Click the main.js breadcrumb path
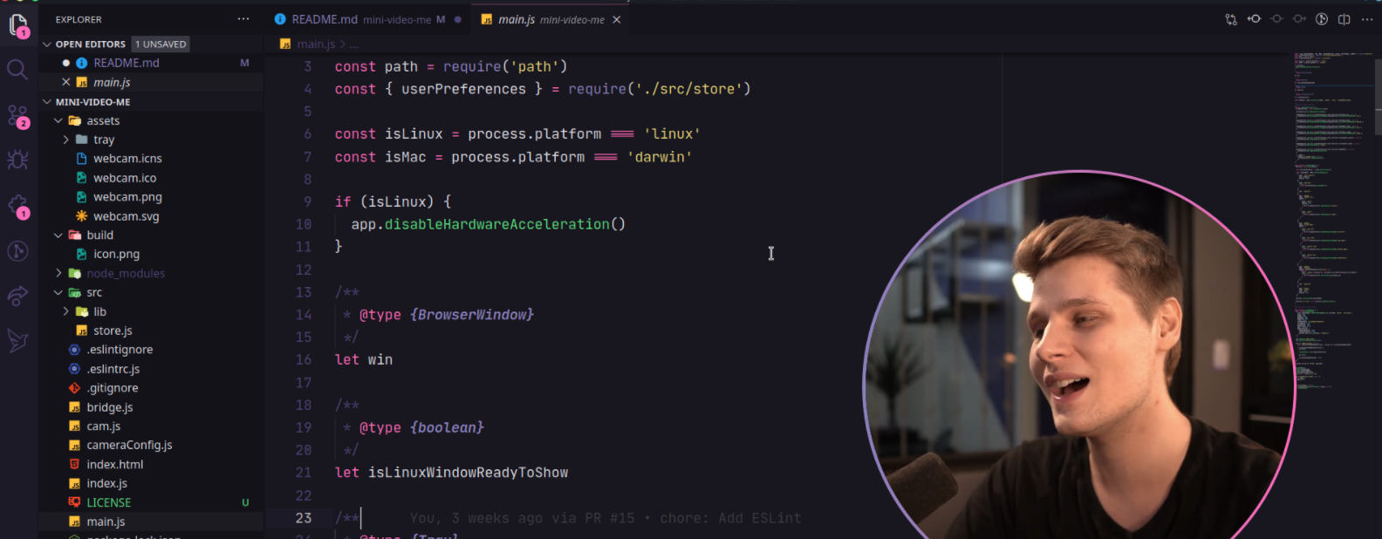Image resolution: width=1382 pixels, height=539 pixels. point(316,44)
